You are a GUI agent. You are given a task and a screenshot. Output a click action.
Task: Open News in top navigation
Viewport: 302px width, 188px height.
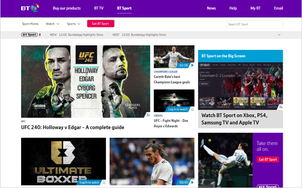(x=211, y=8)
